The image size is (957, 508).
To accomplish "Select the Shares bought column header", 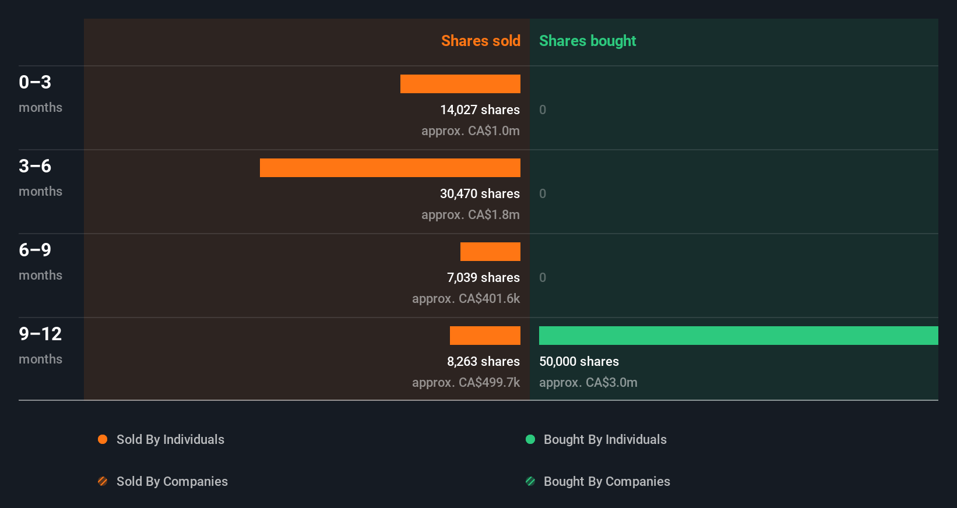I will (587, 41).
